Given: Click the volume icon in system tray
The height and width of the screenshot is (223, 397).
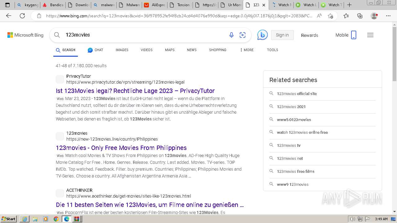Looking at the screenshot, I should pyautogui.click(x=353, y=219).
